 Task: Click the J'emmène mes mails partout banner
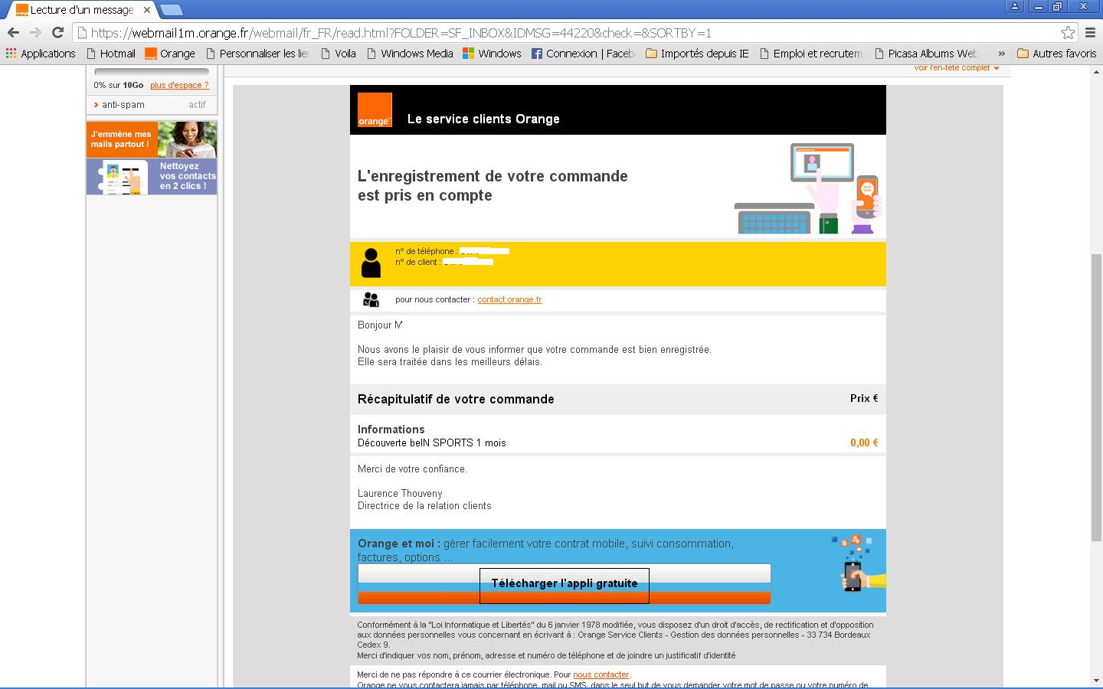tap(152, 139)
